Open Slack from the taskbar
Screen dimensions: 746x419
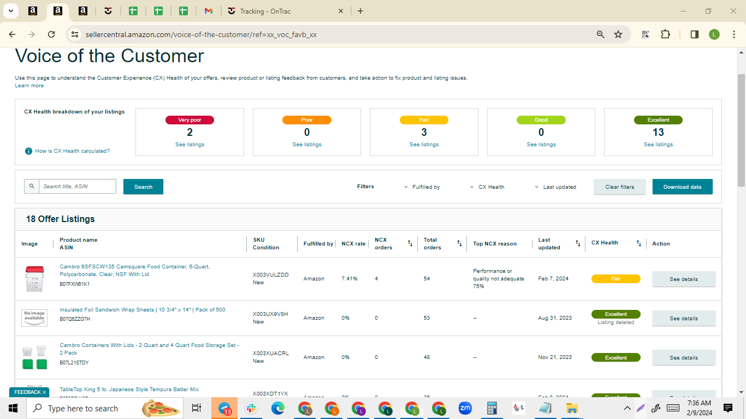tap(251, 408)
